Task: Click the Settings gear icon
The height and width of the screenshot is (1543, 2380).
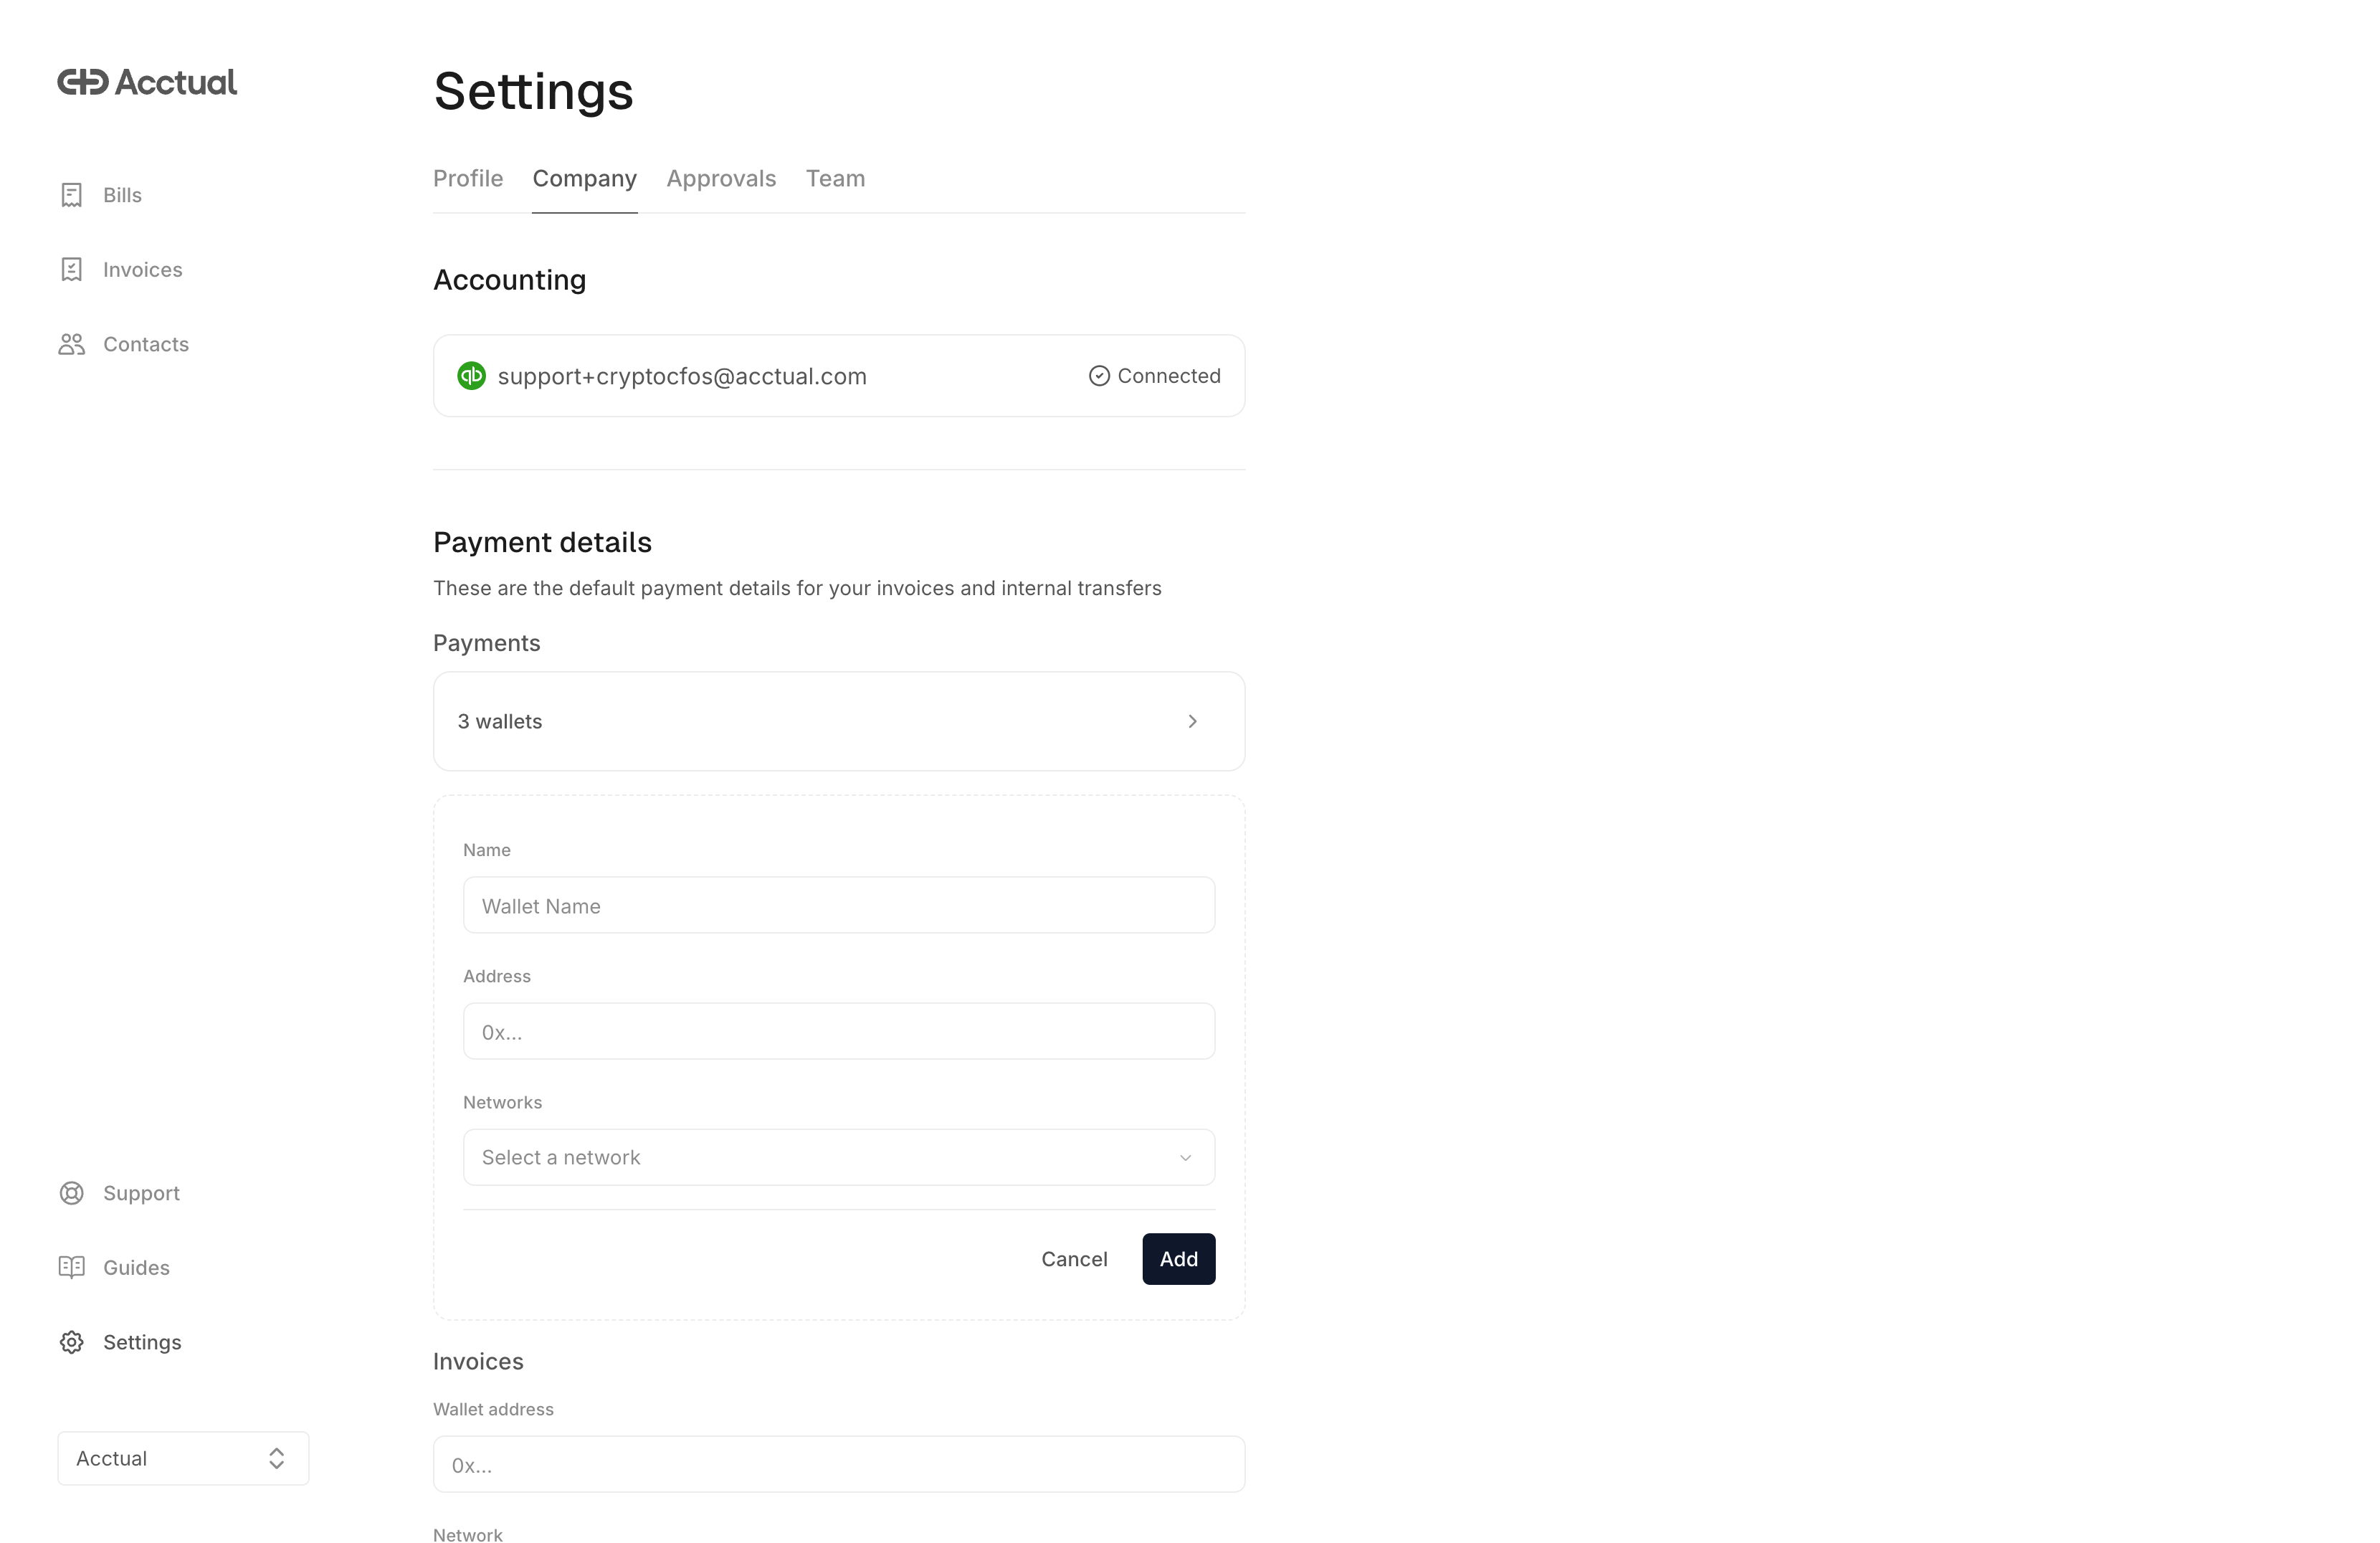Action: click(x=71, y=1342)
